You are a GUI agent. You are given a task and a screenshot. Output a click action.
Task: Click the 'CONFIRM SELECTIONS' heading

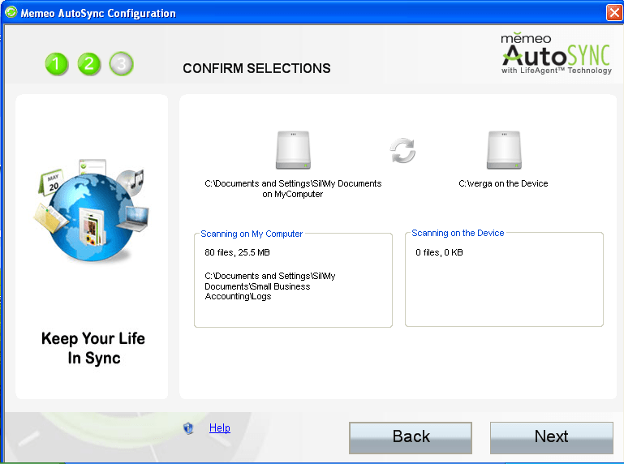[256, 68]
